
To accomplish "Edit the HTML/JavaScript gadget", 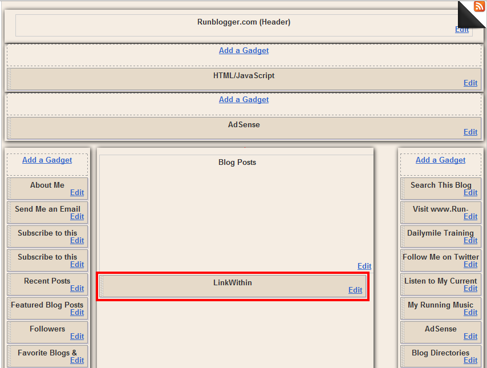I will pos(470,83).
